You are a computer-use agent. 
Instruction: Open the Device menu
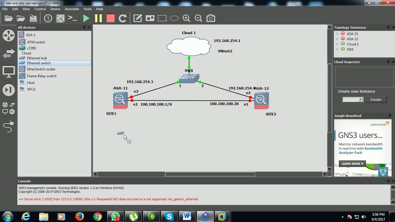55,9
